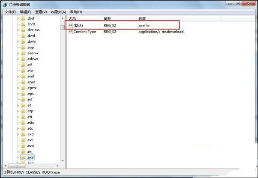
Task: Click the Registry Editor app icon in title bar
Action: point(5,5)
